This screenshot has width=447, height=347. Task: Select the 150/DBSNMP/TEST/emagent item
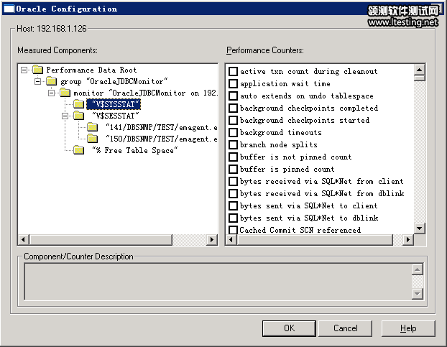161,139
